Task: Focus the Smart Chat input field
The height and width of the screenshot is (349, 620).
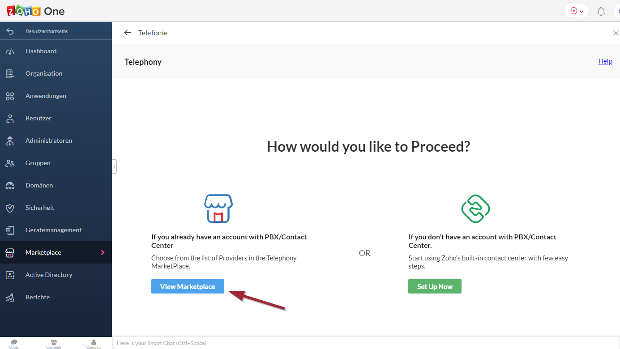Action: 366,343
